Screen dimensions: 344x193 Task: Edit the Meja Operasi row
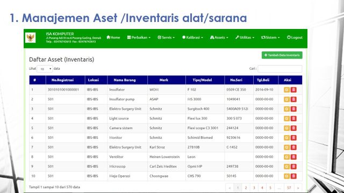(286, 176)
